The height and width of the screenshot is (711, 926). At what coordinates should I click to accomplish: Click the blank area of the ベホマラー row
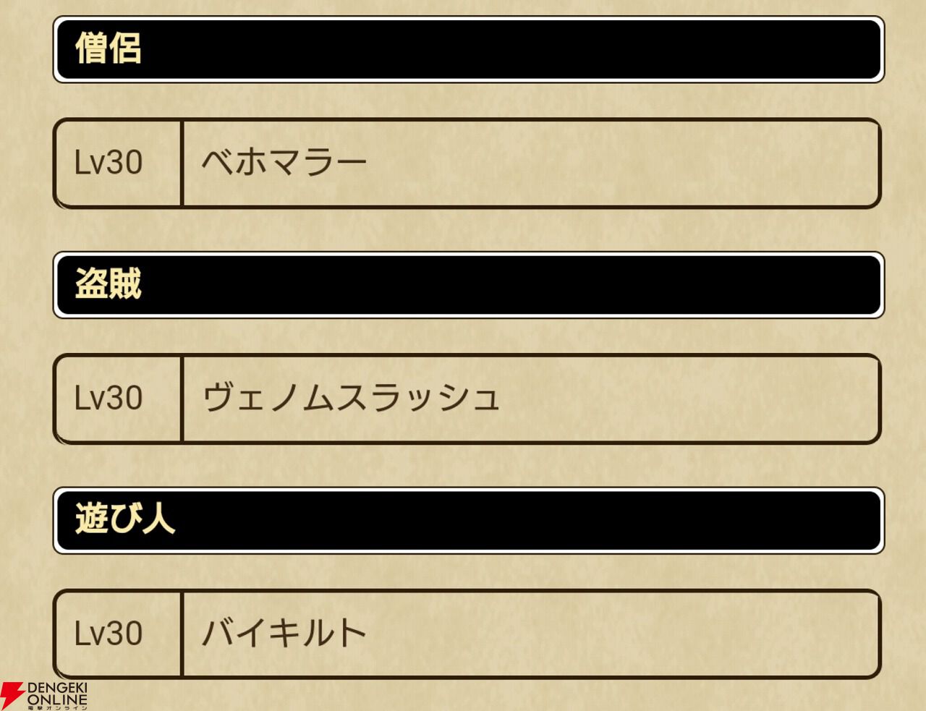(622, 163)
